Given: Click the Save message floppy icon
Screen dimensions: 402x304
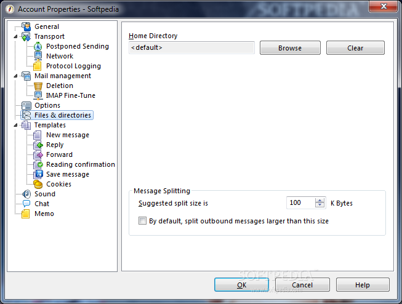Looking at the screenshot, I should pos(38,174).
